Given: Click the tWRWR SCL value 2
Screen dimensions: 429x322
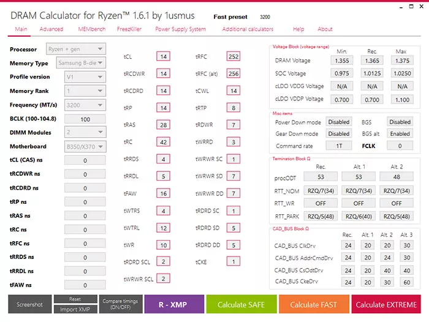Looking at the screenshot, I should [x=164, y=279].
